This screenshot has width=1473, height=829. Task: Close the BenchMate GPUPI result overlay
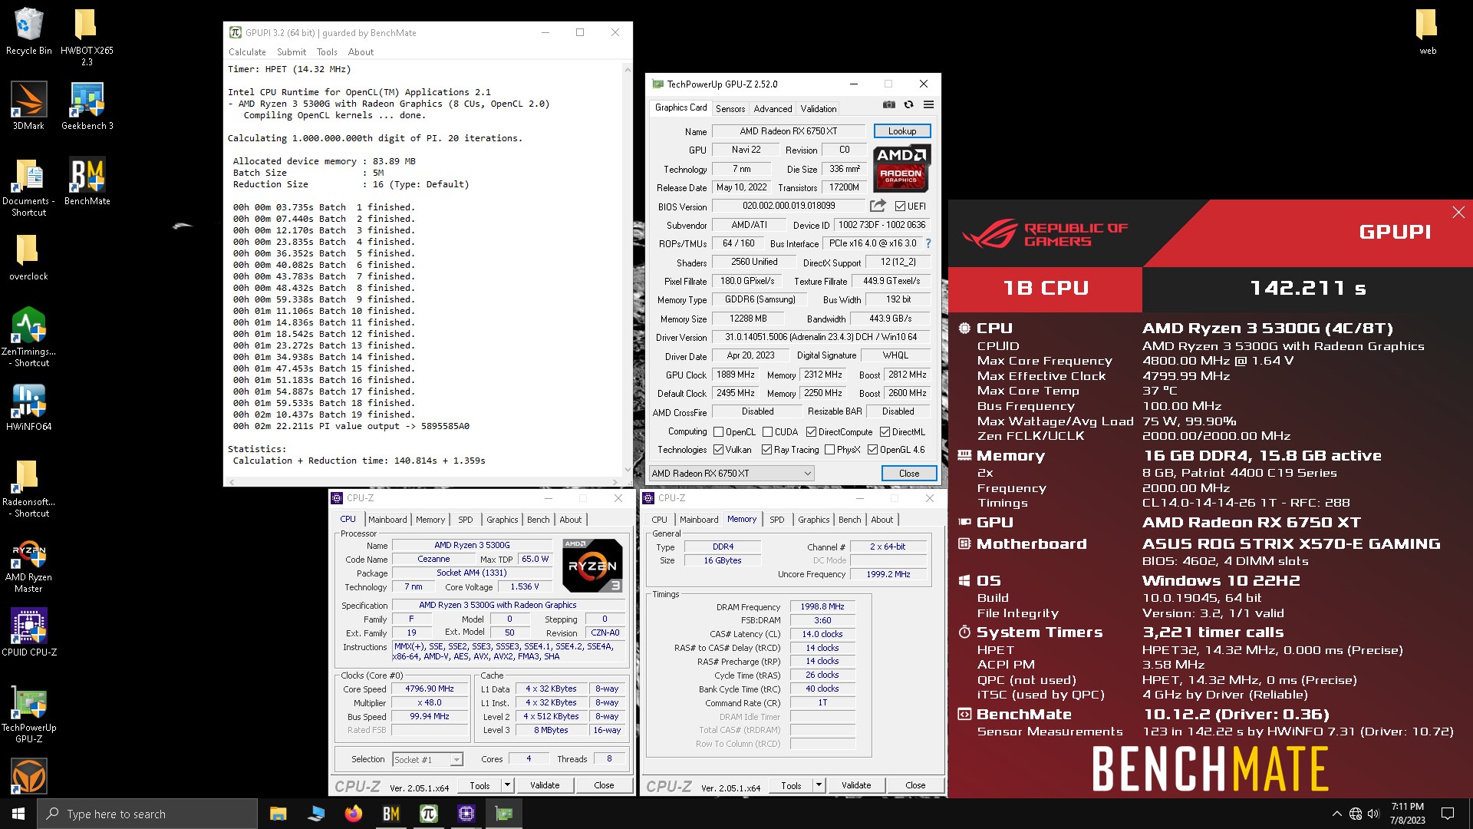(x=1458, y=213)
